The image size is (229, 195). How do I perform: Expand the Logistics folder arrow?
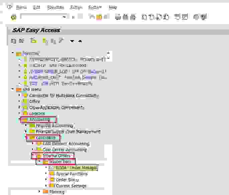(19, 113)
